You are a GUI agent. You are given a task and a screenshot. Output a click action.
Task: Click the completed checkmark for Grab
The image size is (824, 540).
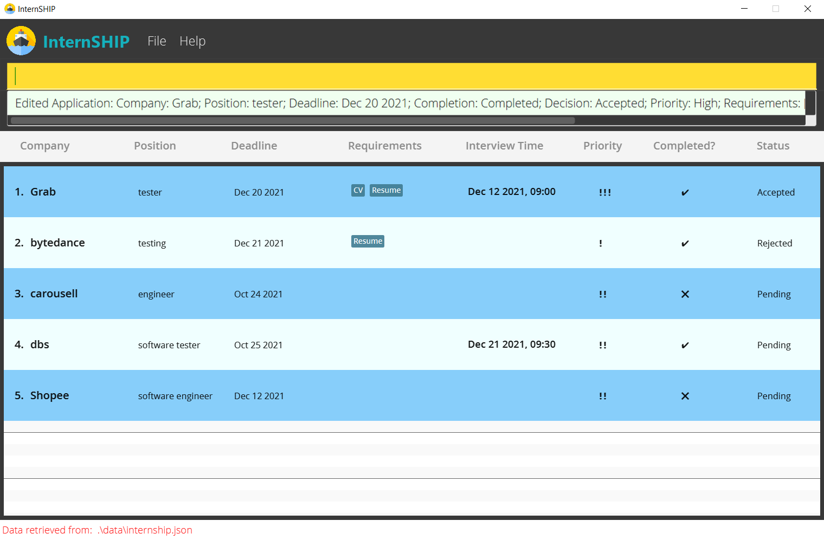[685, 192]
